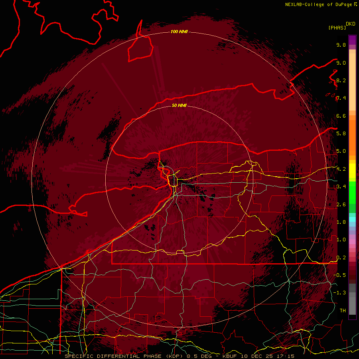
Task: Click the 9.8 value on the color scale
Action: click(x=341, y=45)
